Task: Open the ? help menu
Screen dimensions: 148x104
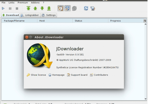Action: (43, 3)
